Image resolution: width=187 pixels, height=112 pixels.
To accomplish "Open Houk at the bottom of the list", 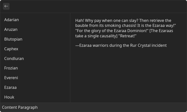I will (35, 97).
